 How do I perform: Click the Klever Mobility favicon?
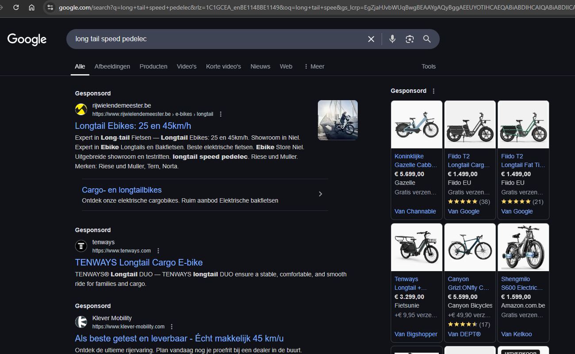[81, 322]
